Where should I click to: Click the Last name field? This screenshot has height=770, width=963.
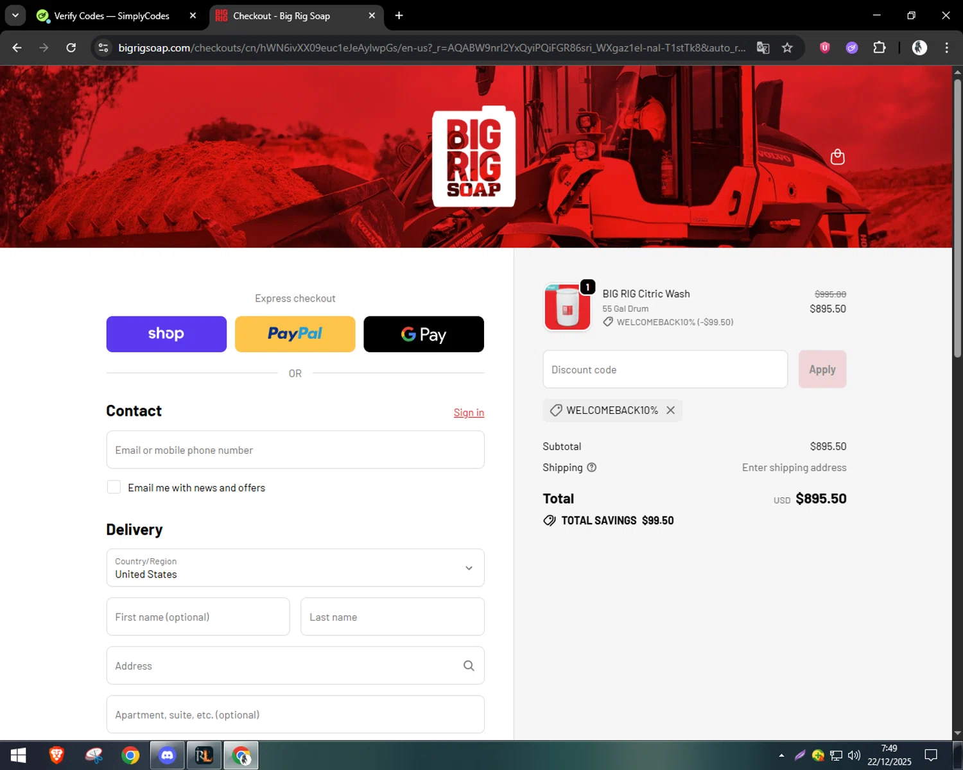(392, 617)
